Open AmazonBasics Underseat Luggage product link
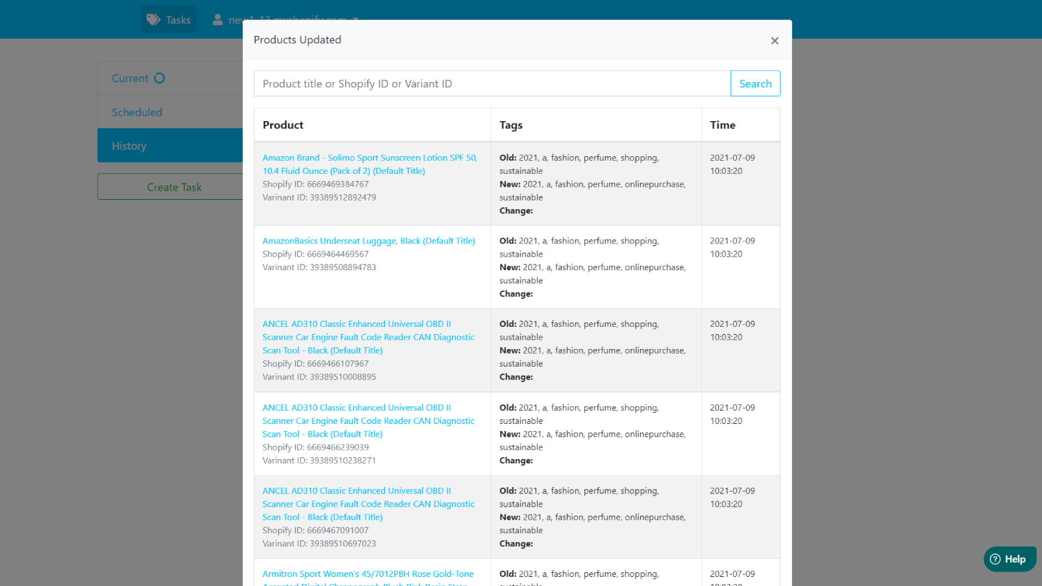The image size is (1042, 586). tap(369, 241)
